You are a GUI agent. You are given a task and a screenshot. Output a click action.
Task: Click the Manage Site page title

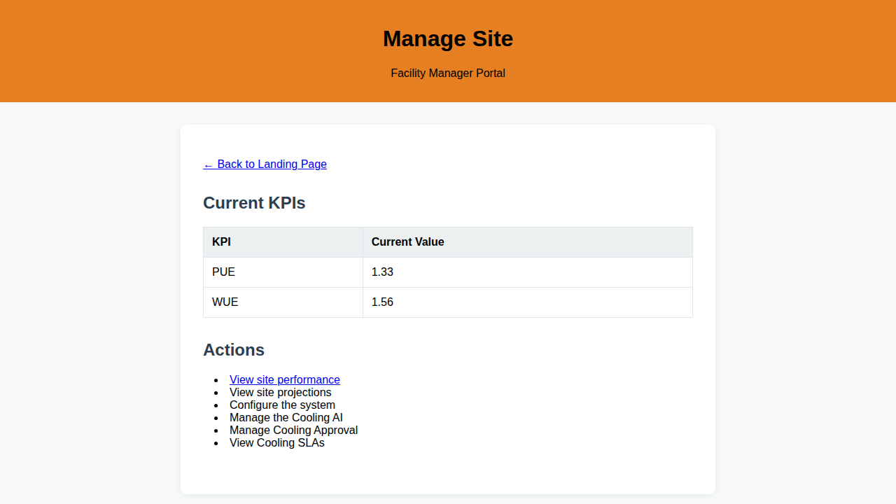coord(448,38)
